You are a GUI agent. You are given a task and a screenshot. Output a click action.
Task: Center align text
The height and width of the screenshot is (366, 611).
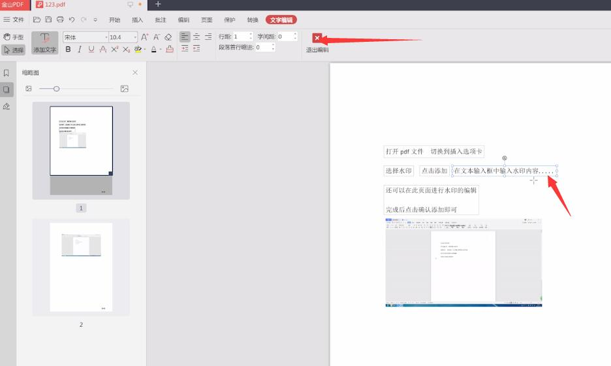(196, 37)
